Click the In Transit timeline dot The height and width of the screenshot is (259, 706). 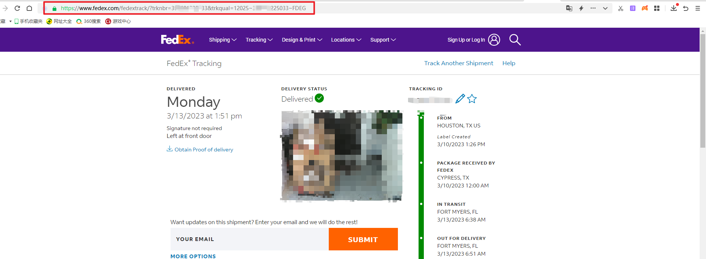coord(421,204)
